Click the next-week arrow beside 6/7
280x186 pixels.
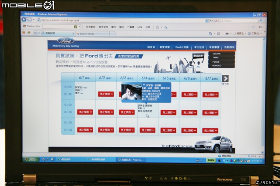pos(225,78)
